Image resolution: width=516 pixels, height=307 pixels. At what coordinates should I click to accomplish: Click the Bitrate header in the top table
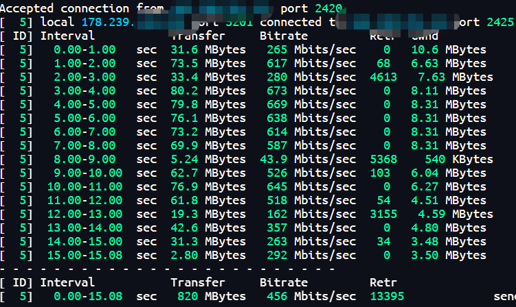click(284, 36)
